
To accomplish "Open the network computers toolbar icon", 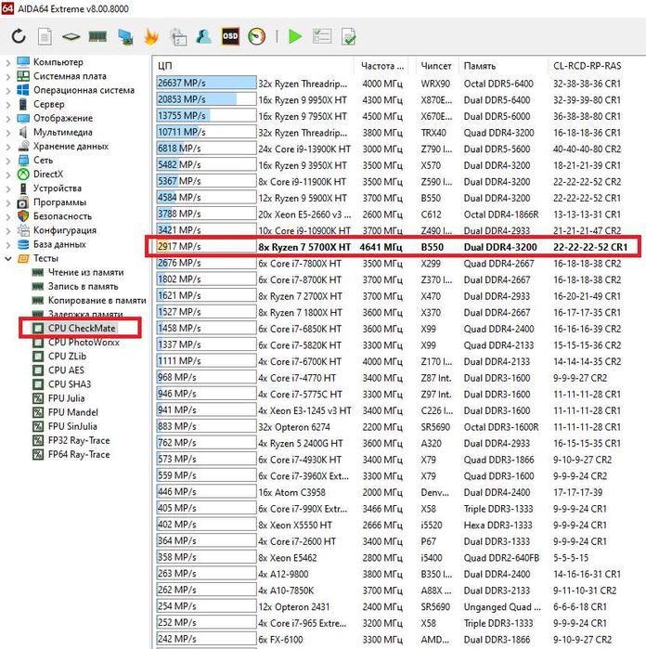I will tap(125, 37).
